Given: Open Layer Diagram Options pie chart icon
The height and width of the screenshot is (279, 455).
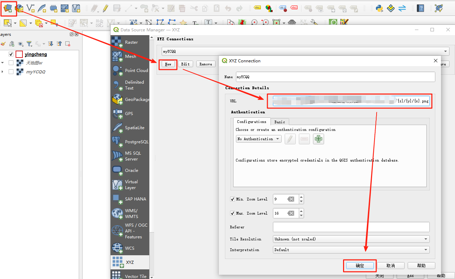Looking at the screenshot, I should pos(268,8).
